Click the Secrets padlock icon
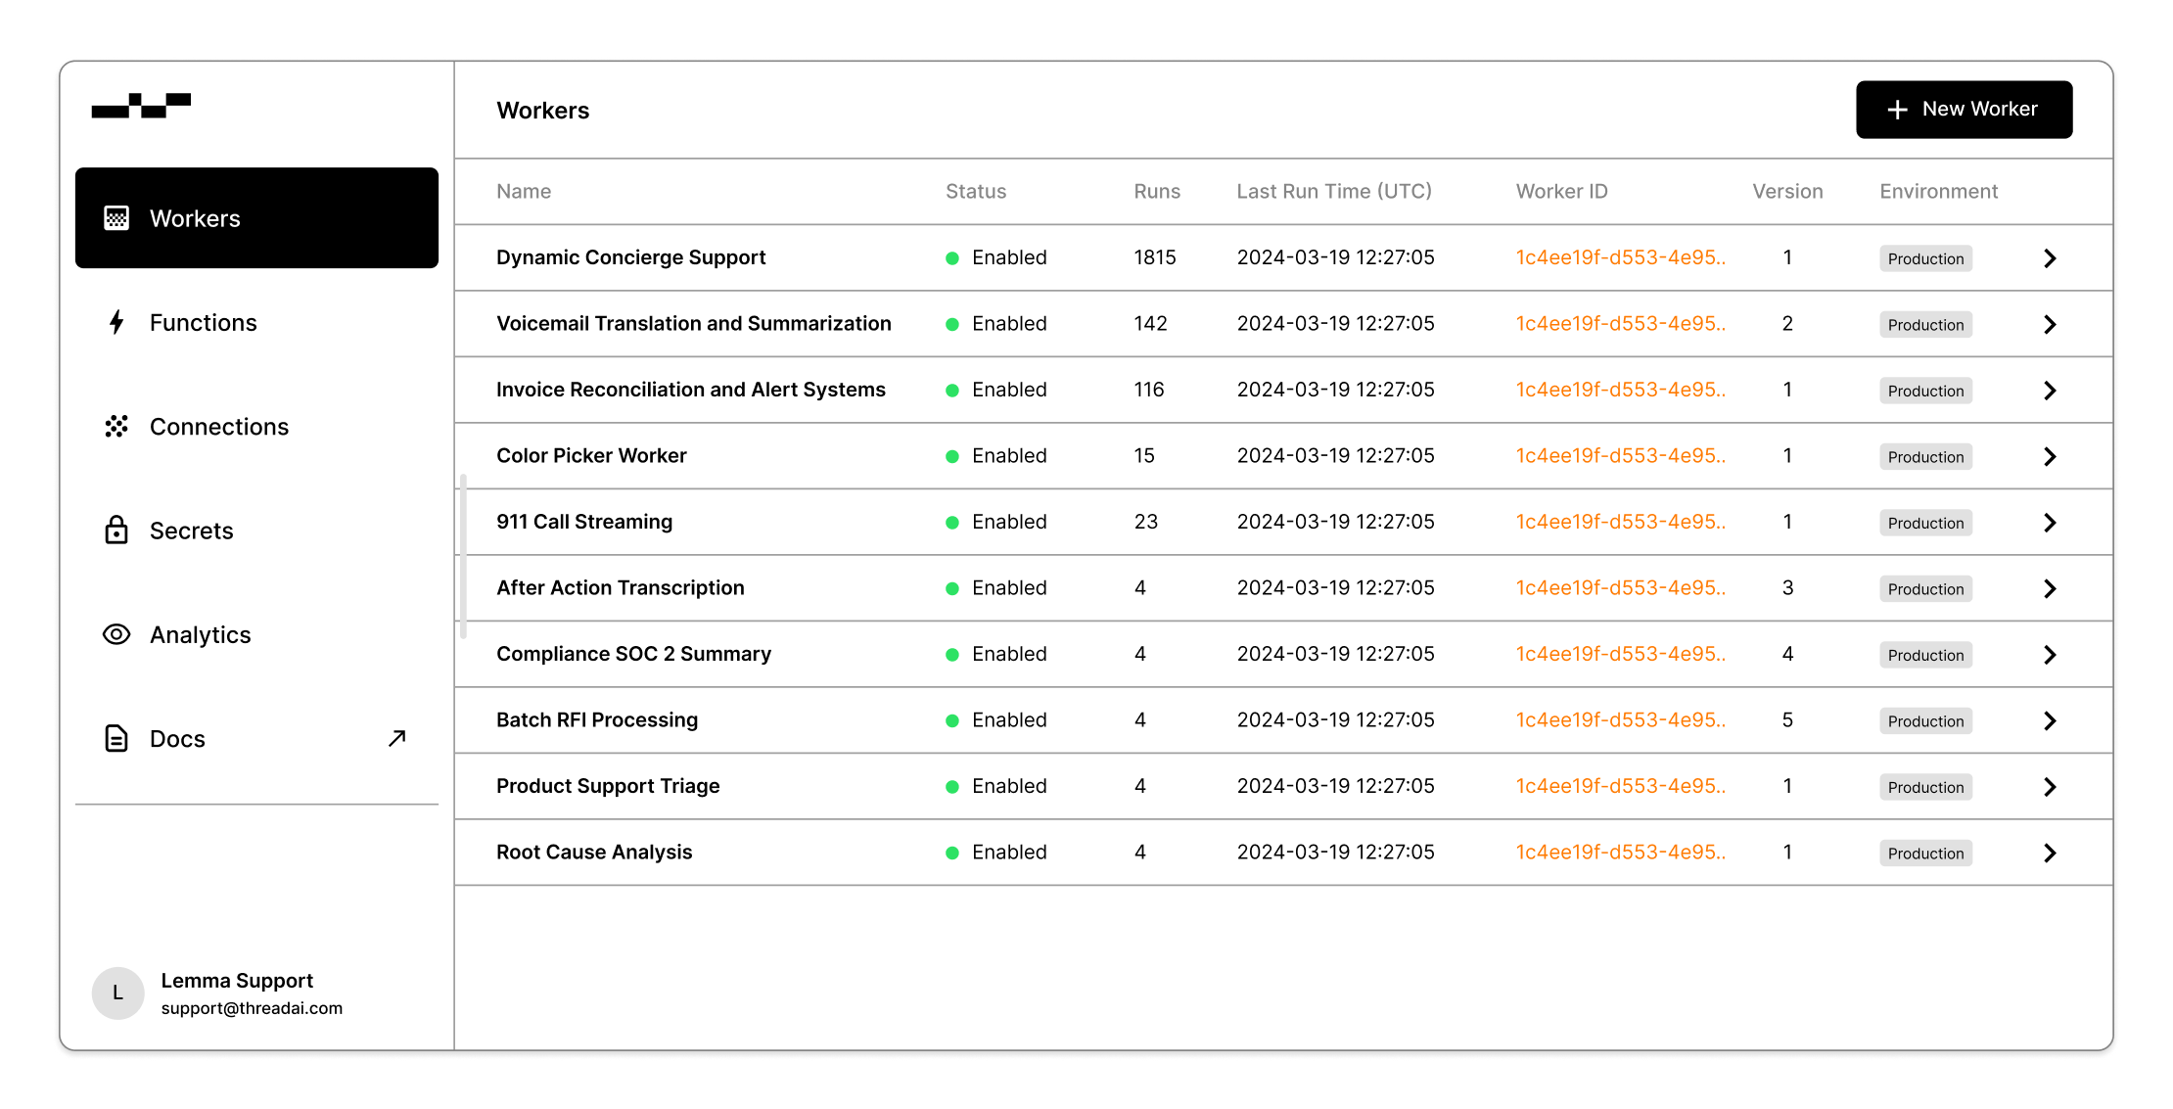 pyautogui.click(x=116, y=530)
